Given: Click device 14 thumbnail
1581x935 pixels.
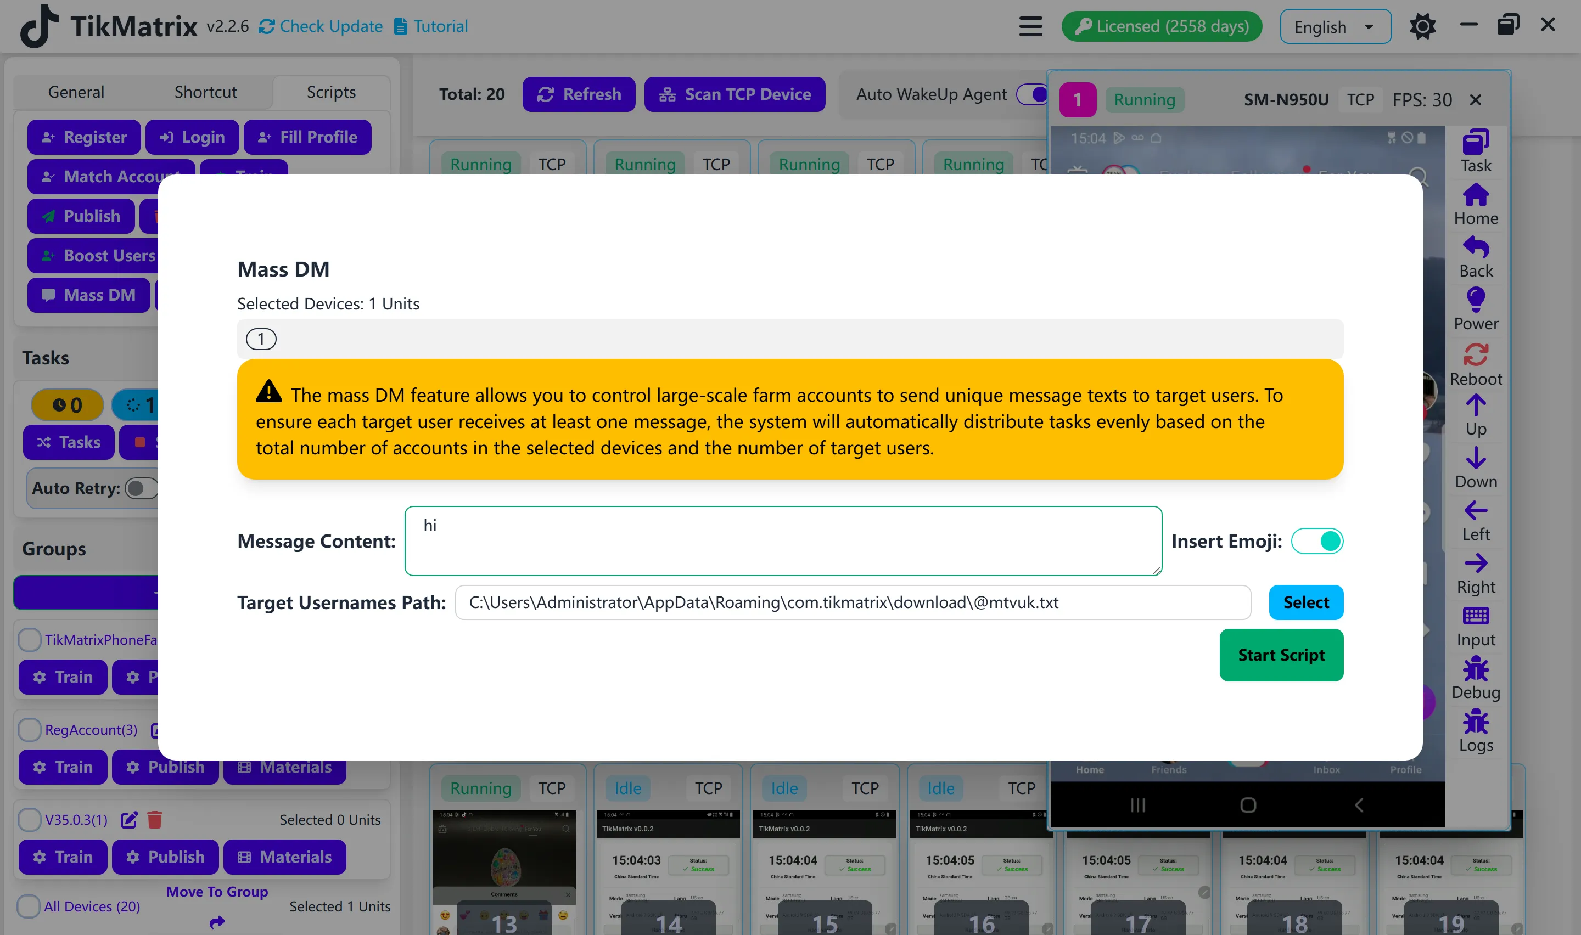Looking at the screenshot, I should (x=668, y=870).
